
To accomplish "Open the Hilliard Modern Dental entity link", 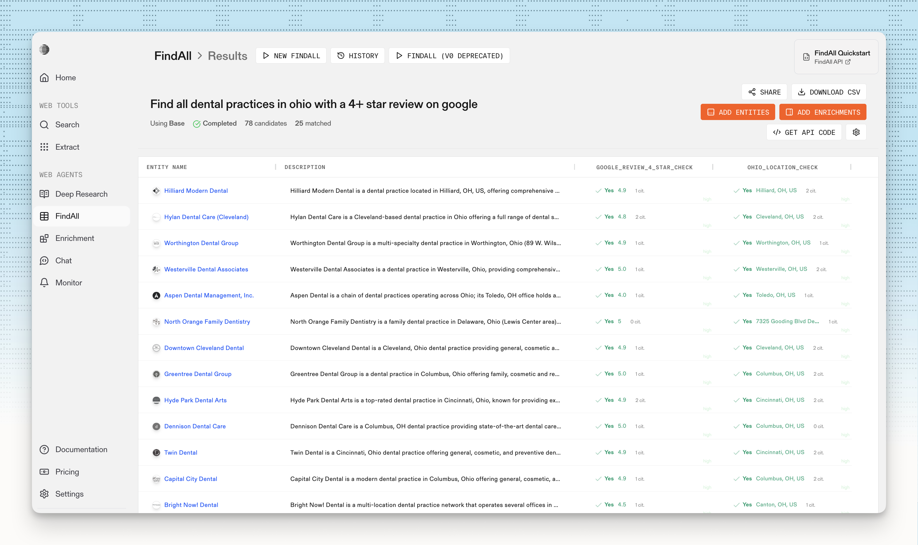I will 196,191.
